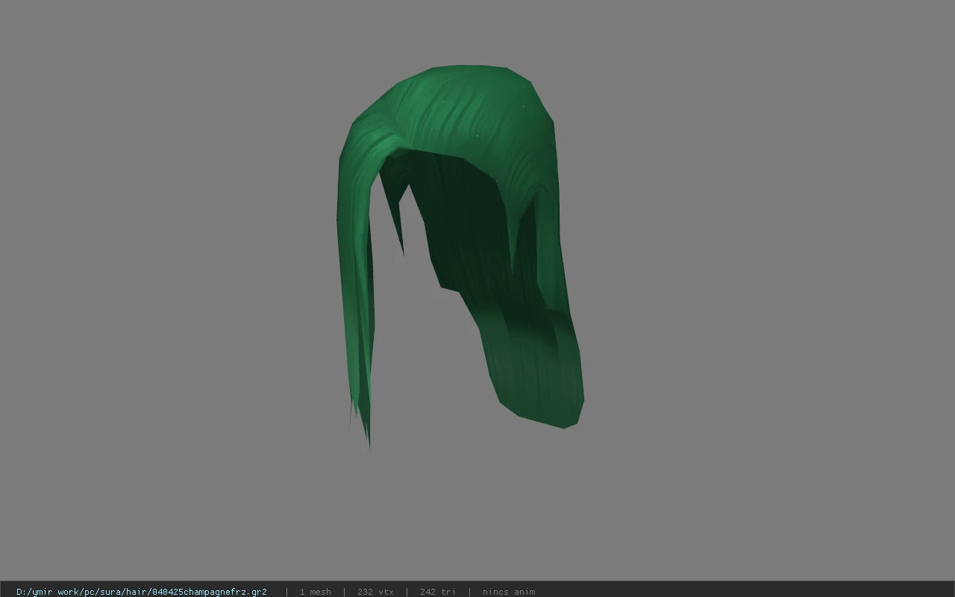Click the '1 mesh' status entry
The width and height of the screenshot is (955, 597).
(x=315, y=592)
